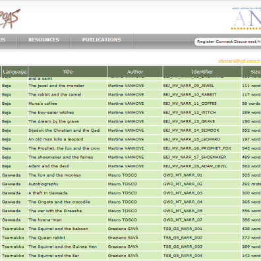Click identifier BEJ_MV_NARR_11_COFFEE

[x=190, y=103]
